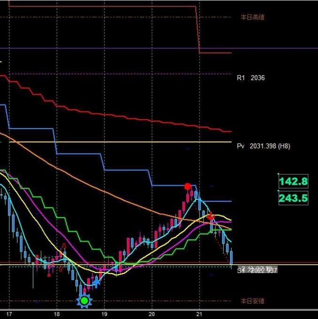Select the red down arrow signal

210,216
